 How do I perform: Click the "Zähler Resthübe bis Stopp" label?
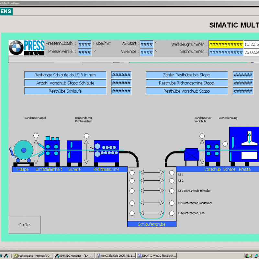tap(187, 75)
